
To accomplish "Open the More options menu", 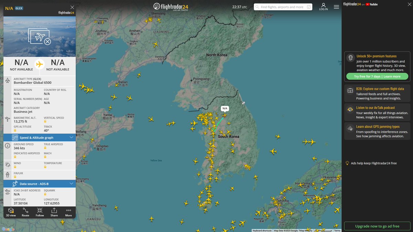I will click(68, 212).
